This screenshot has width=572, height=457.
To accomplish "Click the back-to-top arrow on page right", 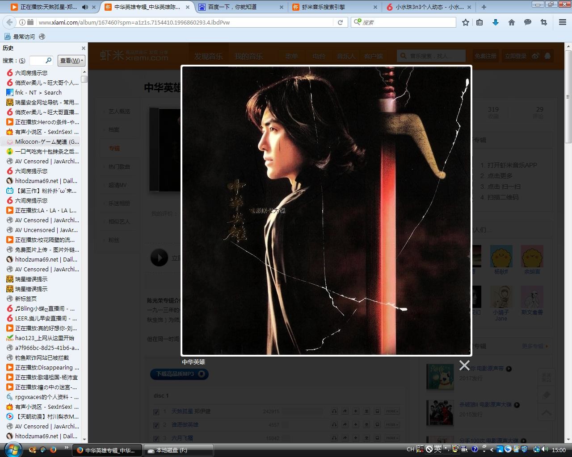I will point(546,413).
